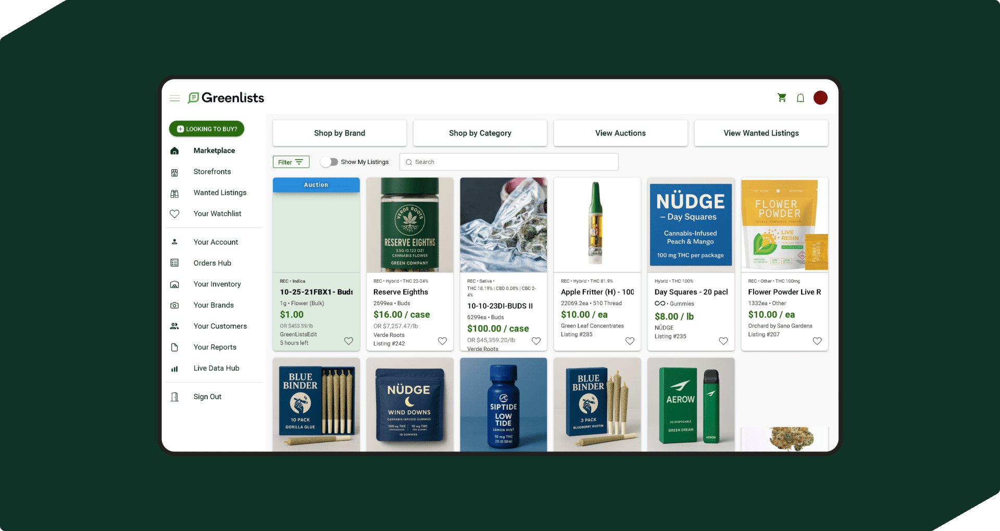Click the Marketplace home icon
Screen dimensions: 1000x531
(174, 151)
